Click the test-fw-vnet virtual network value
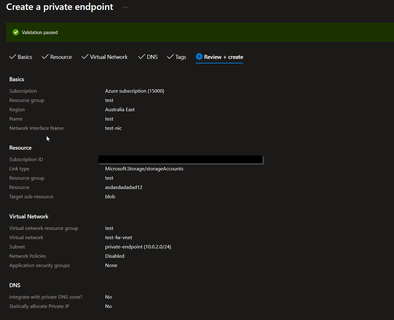Viewport: 394px width, 320px height. (x=118, y=238)
